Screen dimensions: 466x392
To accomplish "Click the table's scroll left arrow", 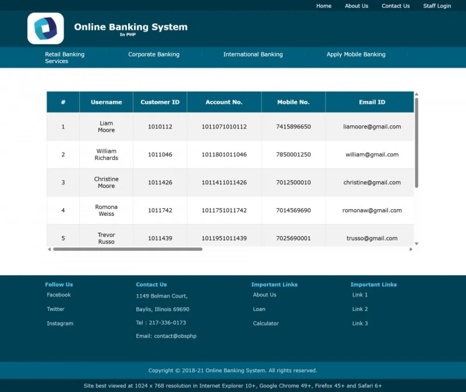I will [49, 249].
